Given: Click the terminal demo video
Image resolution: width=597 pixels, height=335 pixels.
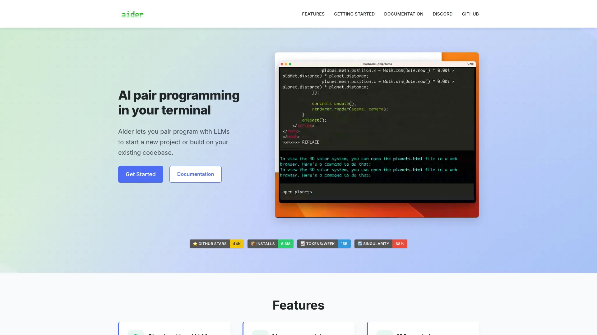Looking at the screenshot, I should point(377,135).
